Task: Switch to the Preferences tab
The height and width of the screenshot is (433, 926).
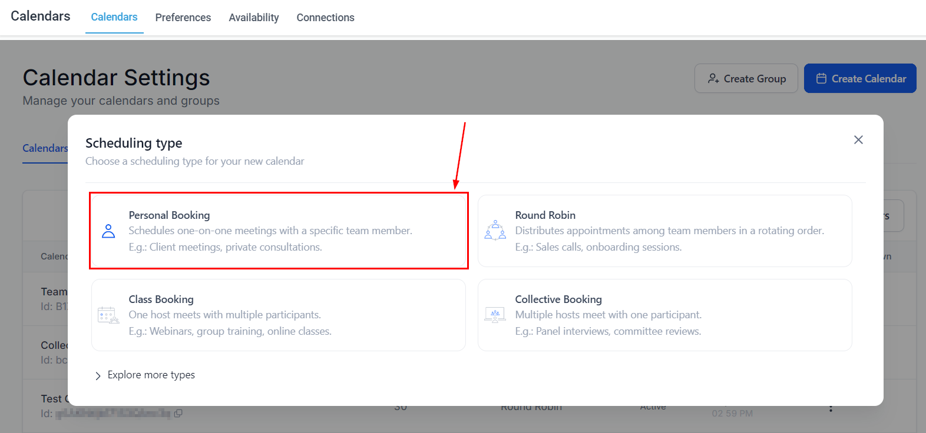Action: (183, 18)
